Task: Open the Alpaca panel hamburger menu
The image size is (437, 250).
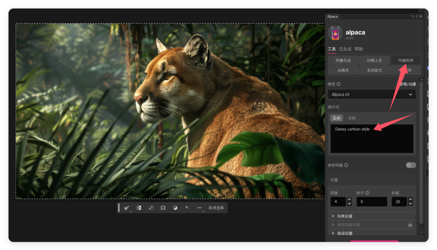Action: coord(421,16)
